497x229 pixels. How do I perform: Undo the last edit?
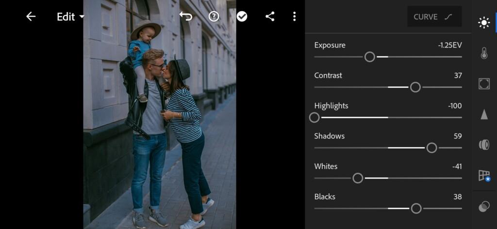[x=186, y=16]
